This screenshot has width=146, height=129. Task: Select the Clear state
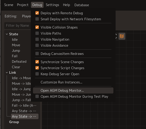tap(16, 67)
